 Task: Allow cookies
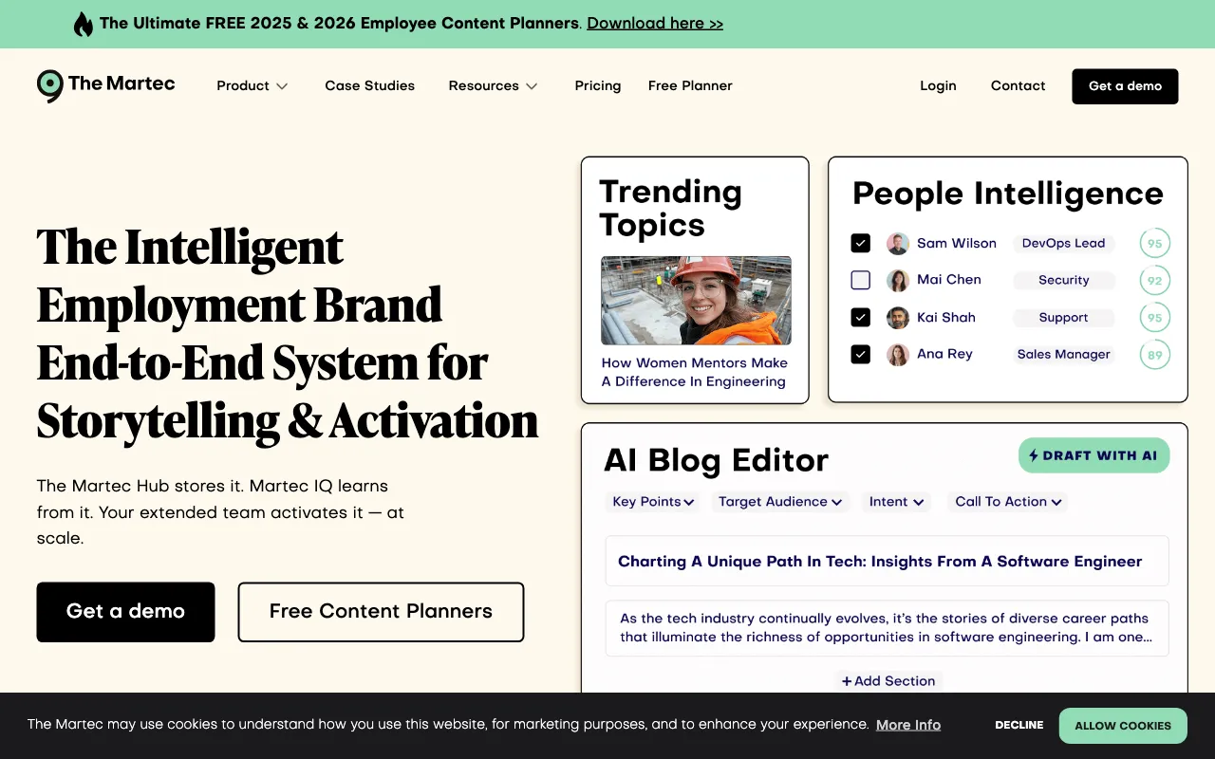(1123, 726)
